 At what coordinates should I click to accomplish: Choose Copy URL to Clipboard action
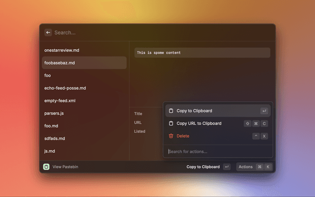[x=199, y=123]
